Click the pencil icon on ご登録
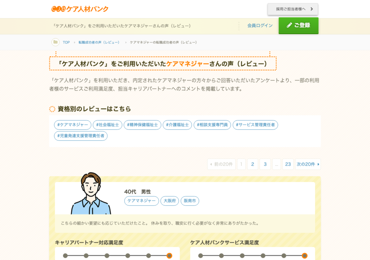 pos(289,25)
